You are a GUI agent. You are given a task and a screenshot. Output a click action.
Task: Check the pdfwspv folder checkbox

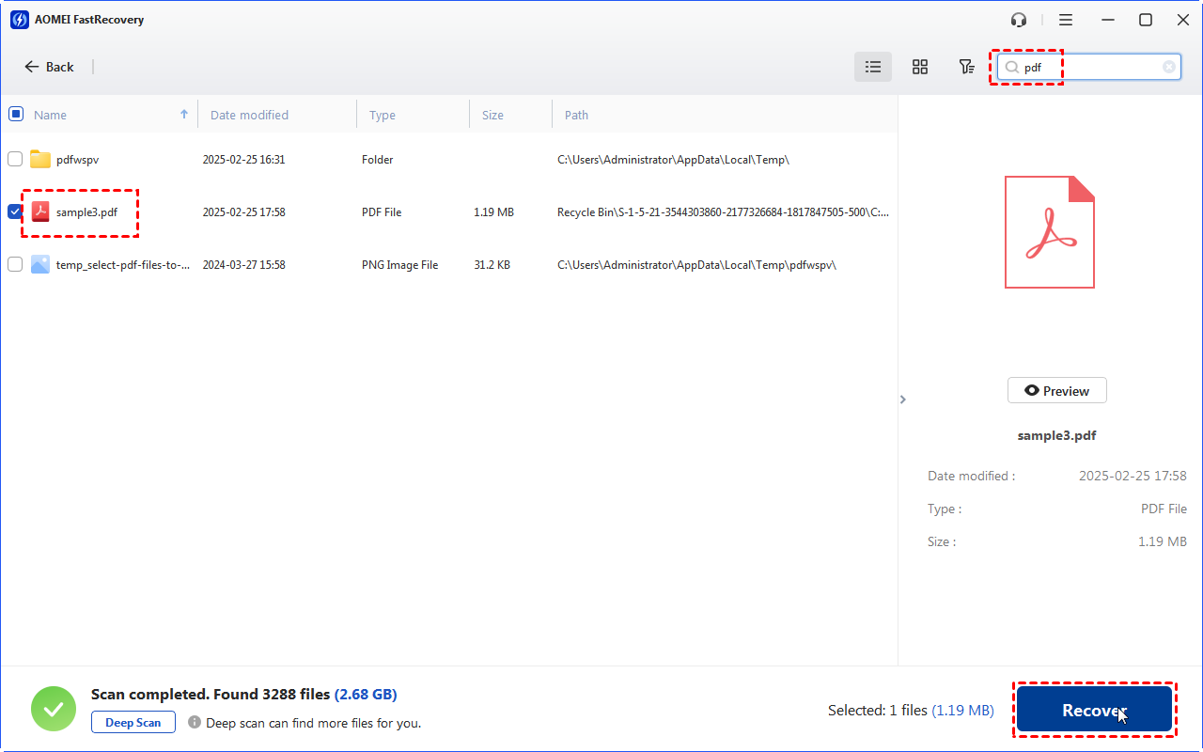(x=15, y=159)
